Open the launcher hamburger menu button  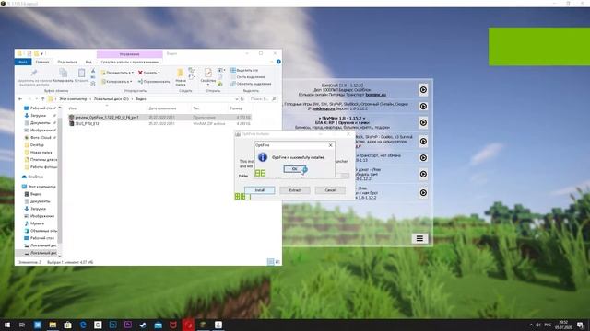tap(419, 238)
